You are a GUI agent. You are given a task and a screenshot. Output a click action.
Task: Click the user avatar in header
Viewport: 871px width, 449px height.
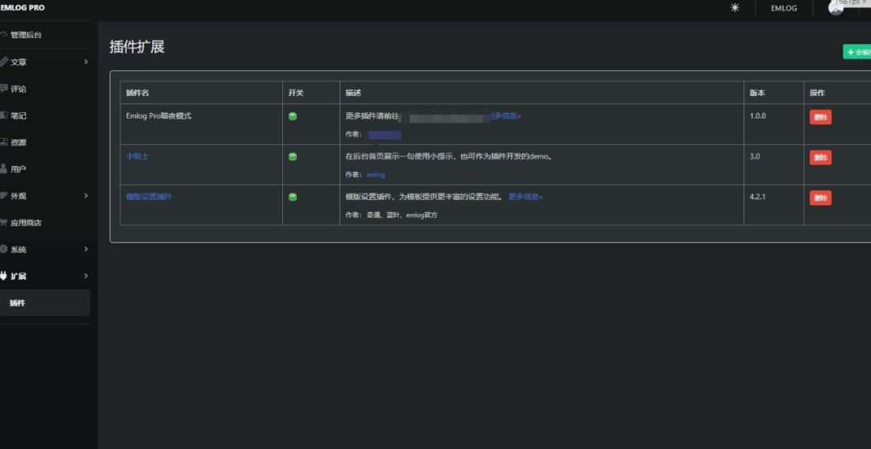coord(836,9)
